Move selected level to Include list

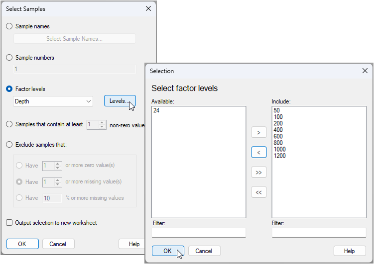pyautogui.click(x=258, y=133)
